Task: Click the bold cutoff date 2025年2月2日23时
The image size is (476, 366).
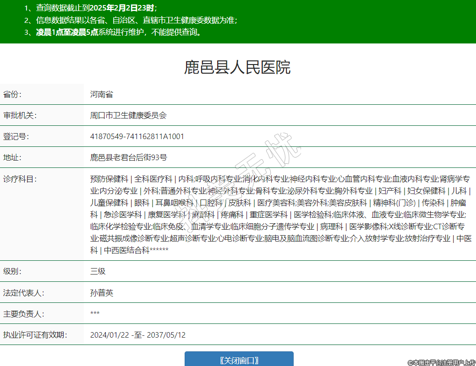Action: point(122,8)
